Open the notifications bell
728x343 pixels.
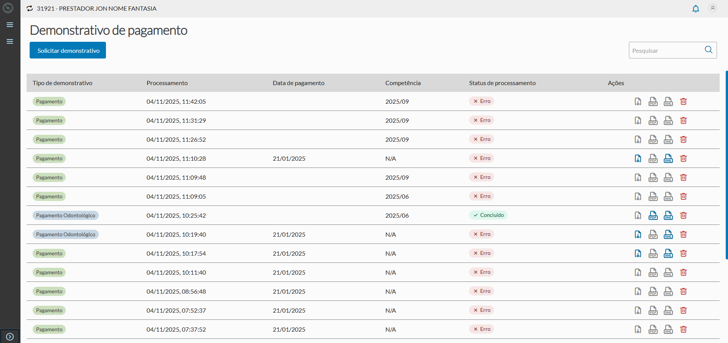tap(695, 8)
